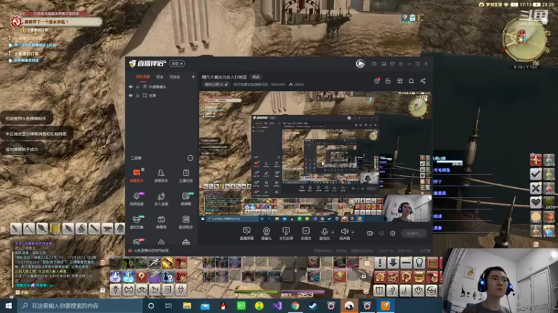Click the gift box icon with red badge
This screenshot has height=313, width=558.
[377, 81]
